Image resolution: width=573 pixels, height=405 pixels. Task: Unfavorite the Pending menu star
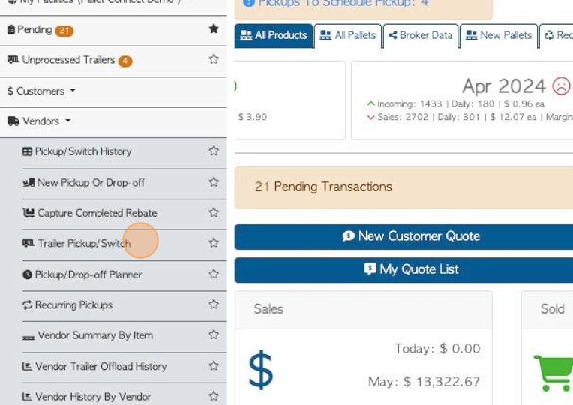(214, 28)
